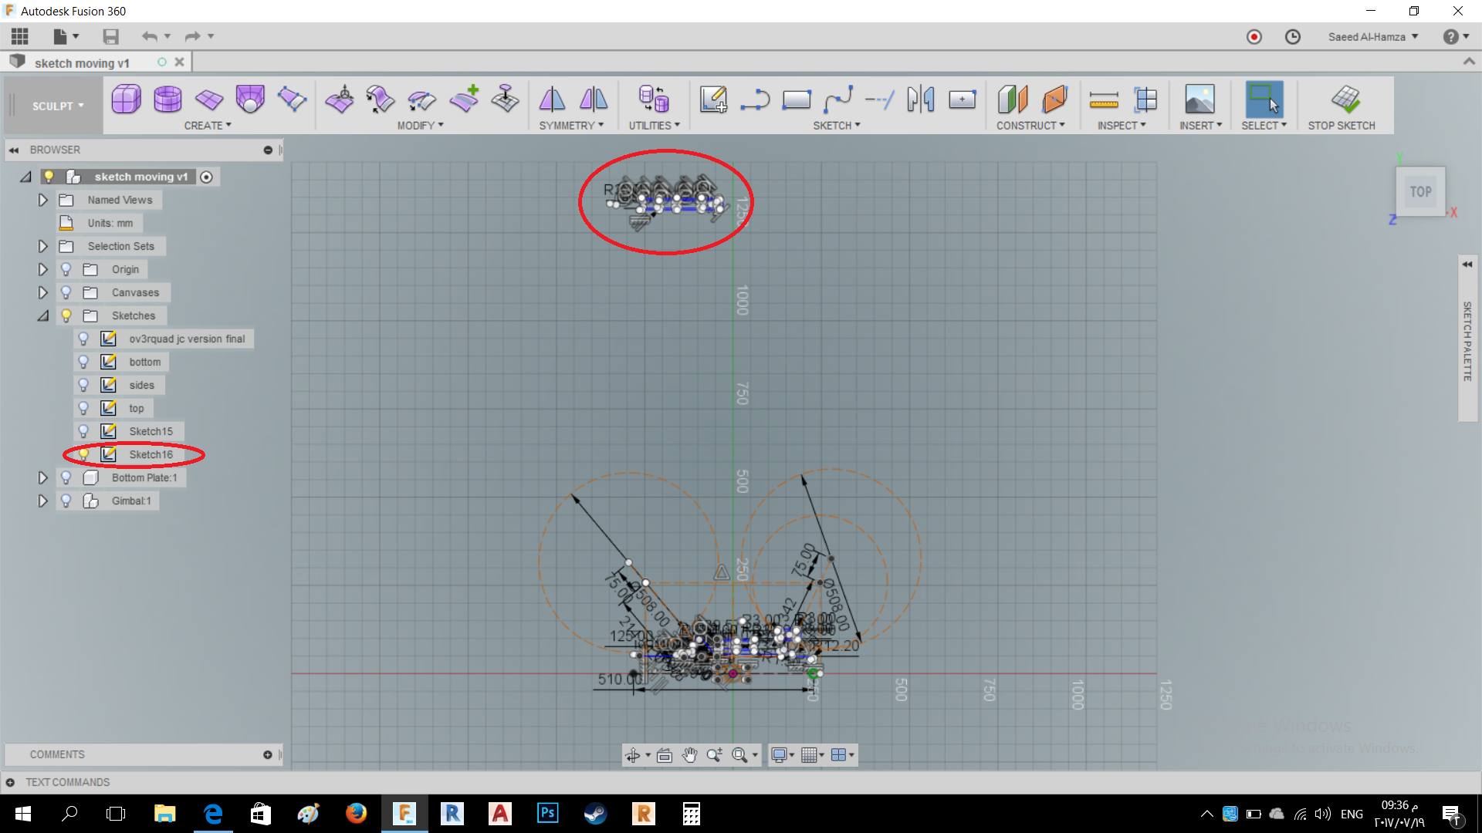Viewport: 1482px width, 833px height.
Task: Open the SCULPT workspace dropdown
Action: (57, 106)
